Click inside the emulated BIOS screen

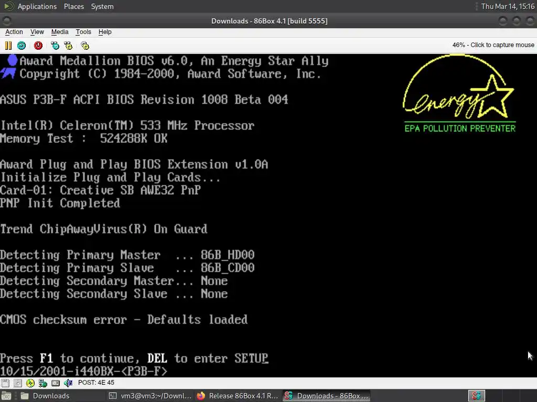268,215
